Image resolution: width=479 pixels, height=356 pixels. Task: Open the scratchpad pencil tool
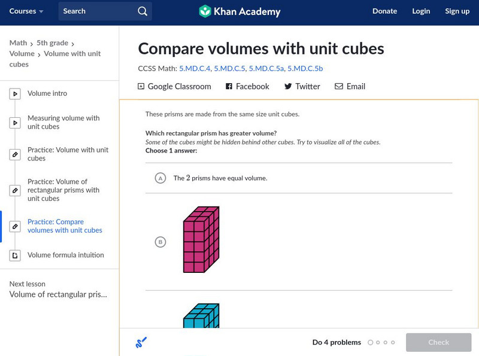point(141,343)
